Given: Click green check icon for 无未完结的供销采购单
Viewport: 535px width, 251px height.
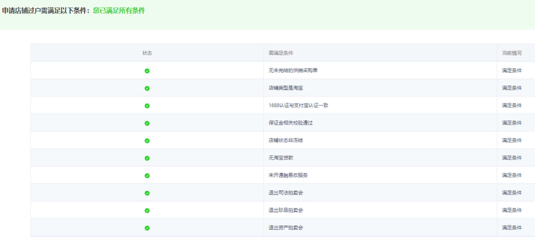Looking at the screenshot, I should click(147, 71).
